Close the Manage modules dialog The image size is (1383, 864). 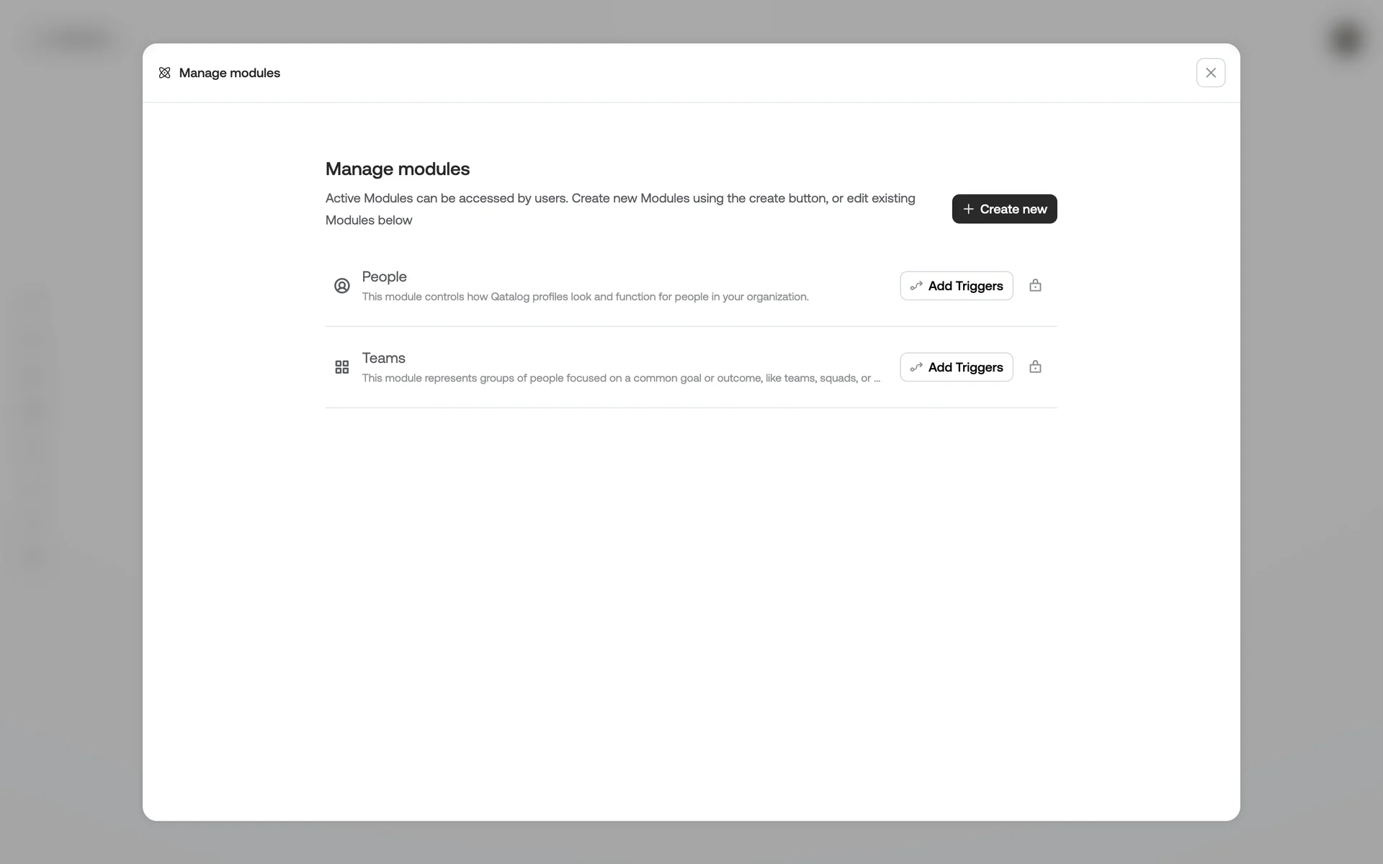[1210, 73]
